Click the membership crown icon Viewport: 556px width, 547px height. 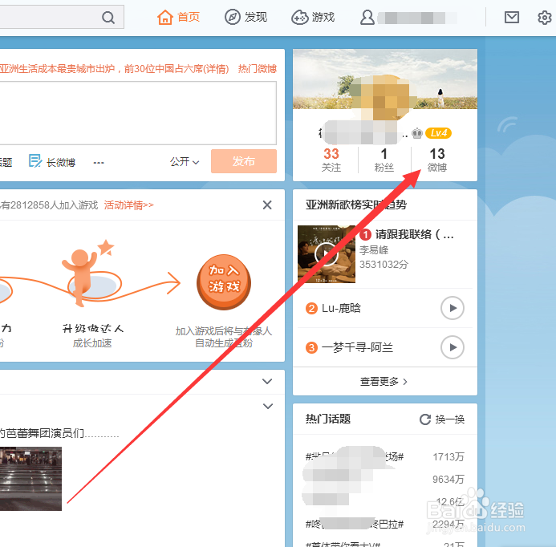click(417, 133)
